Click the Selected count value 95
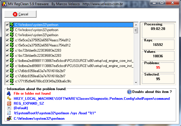 coord(158,79)
